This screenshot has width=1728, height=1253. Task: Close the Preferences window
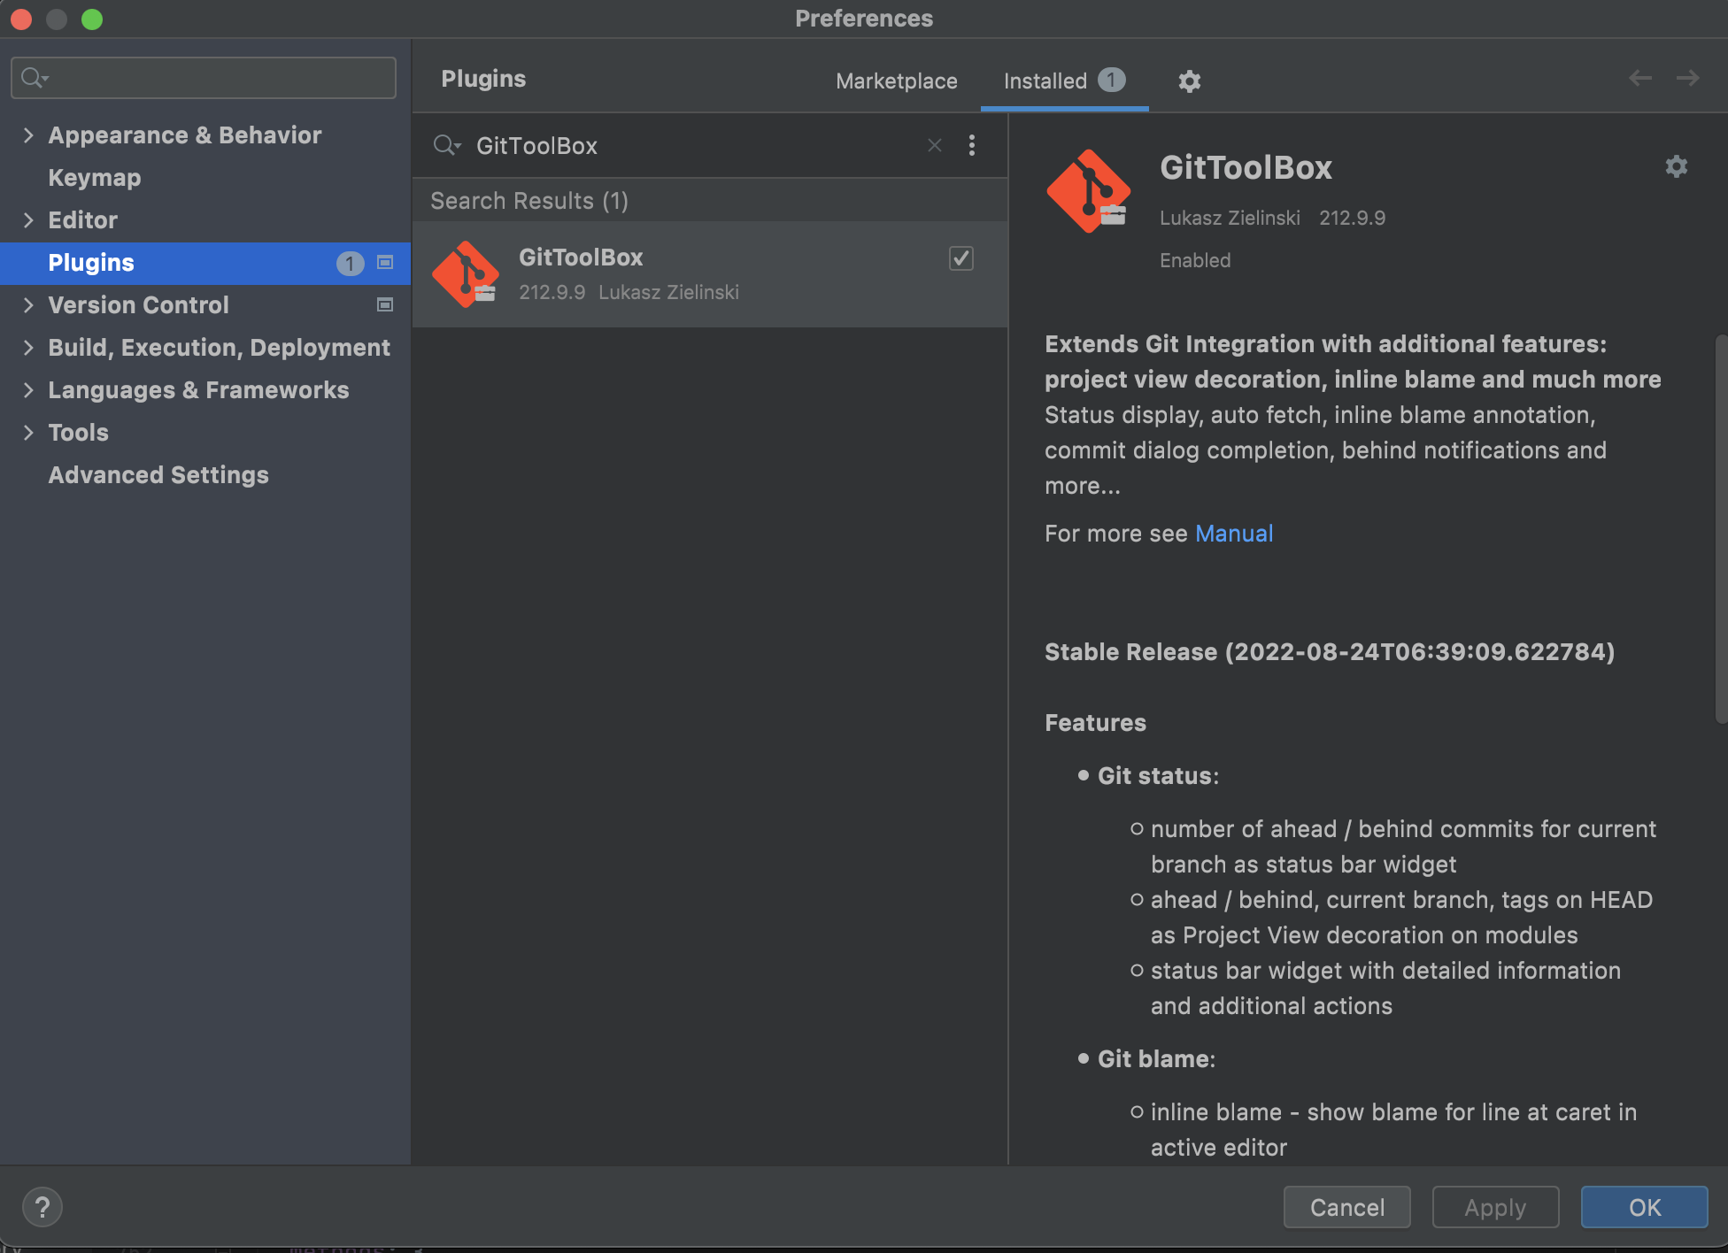[x=21, y=19]
